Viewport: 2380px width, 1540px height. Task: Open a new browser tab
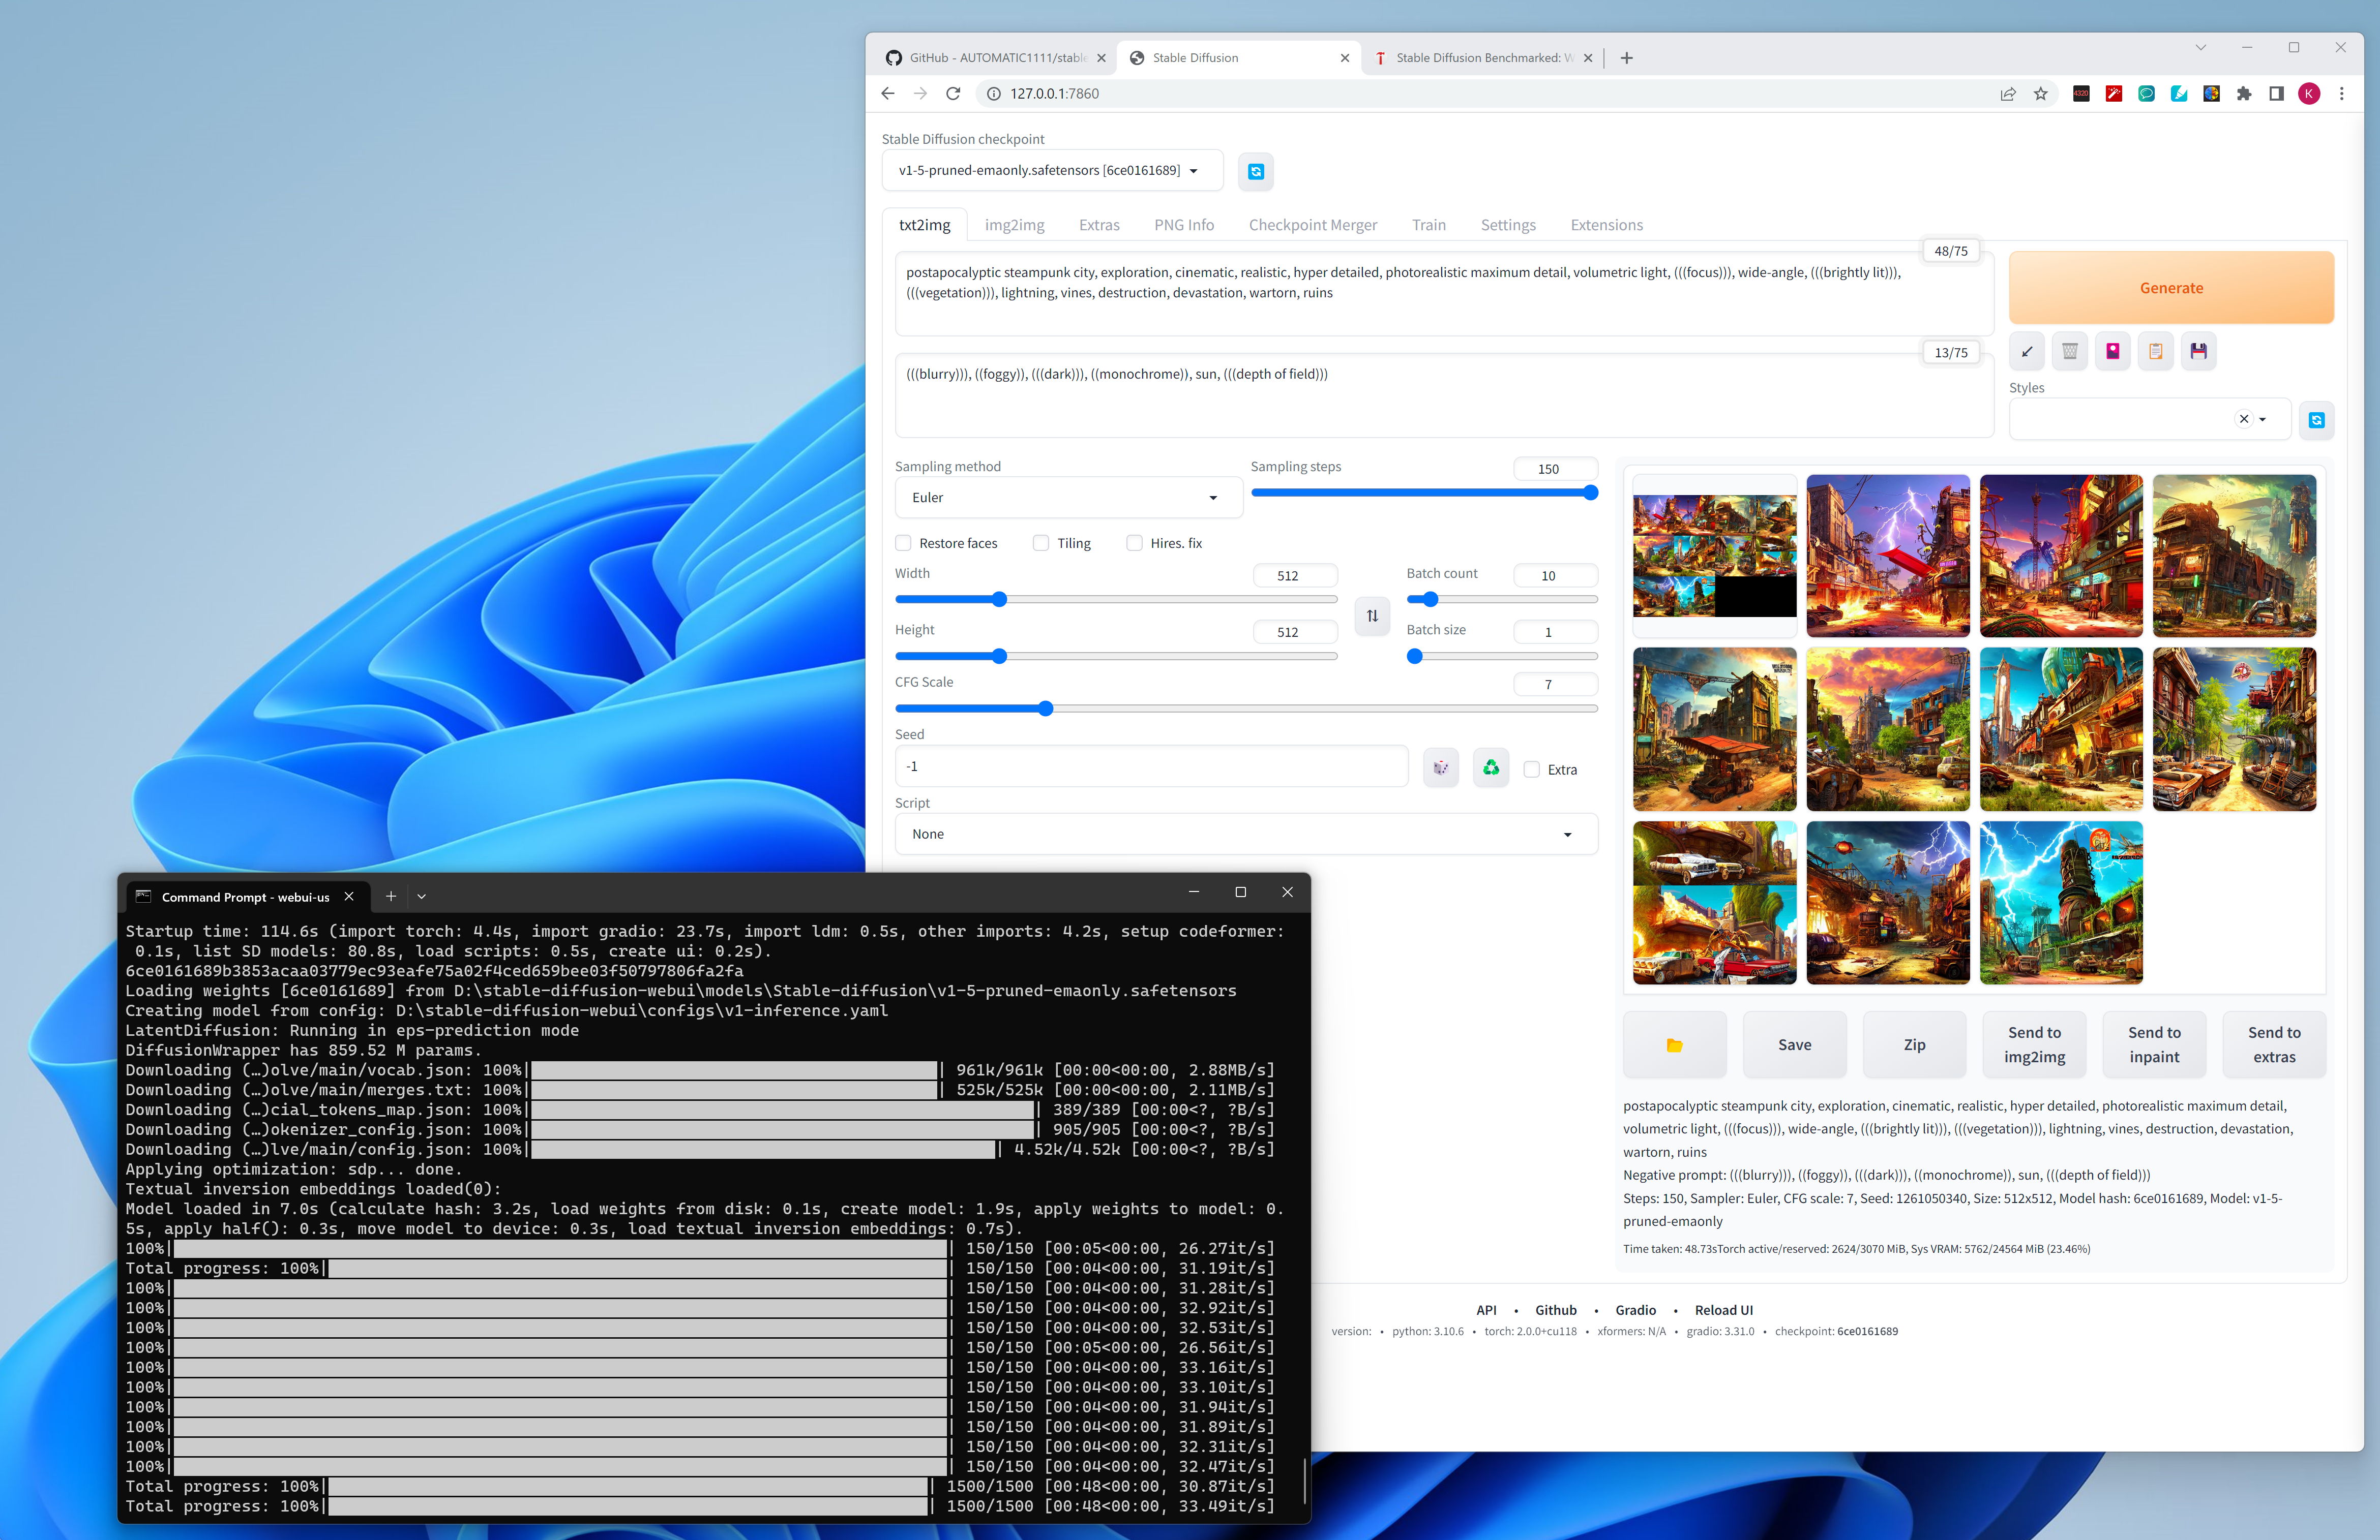coord(1626,58)
